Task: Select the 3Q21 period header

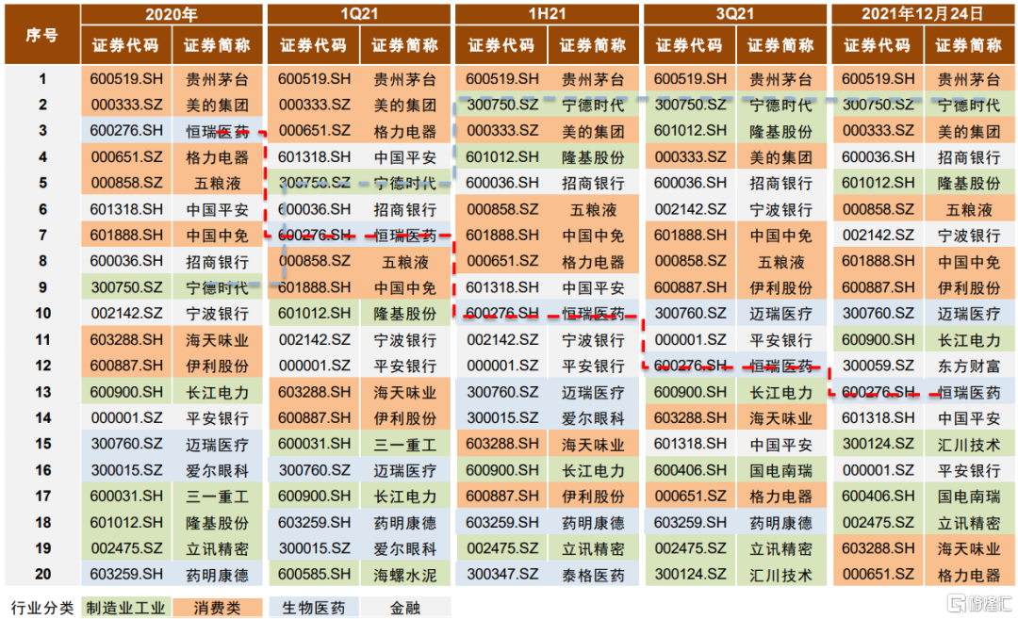Action: click(x=735, y=14)
